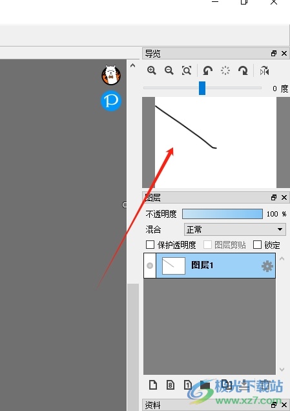Image resolution: width=290 pixels, height=411 pixels.
Task: Click the canvas vertical scrollbar thumb
Action: click(x=133, y=347)
